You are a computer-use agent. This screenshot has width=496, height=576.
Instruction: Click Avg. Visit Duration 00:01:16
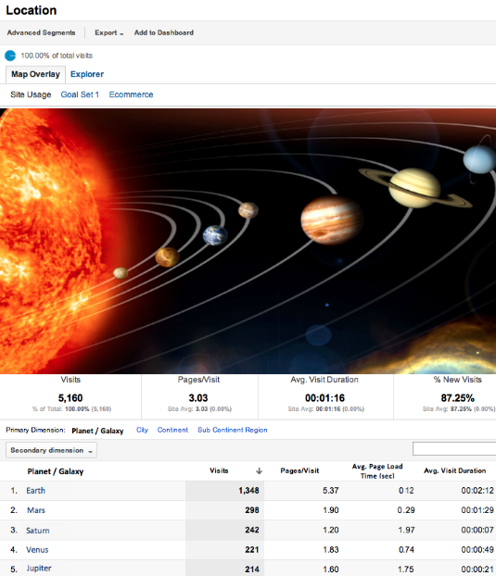click(324, 398)
